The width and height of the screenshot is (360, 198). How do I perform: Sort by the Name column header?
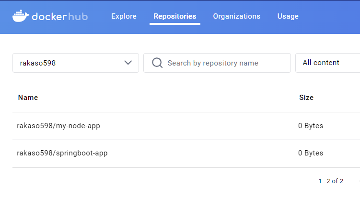point(28,98)
